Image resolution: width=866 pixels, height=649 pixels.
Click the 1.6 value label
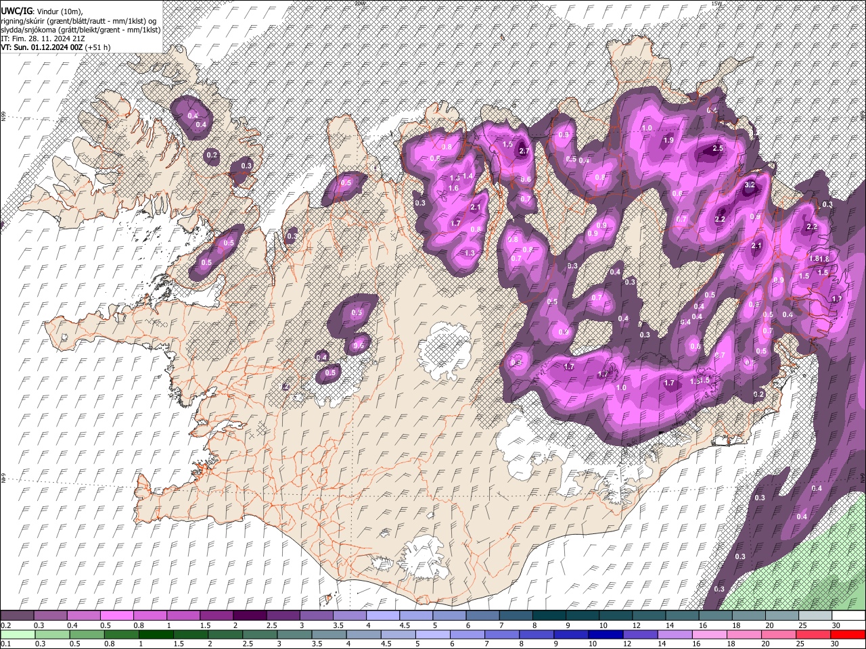[454, 188]
